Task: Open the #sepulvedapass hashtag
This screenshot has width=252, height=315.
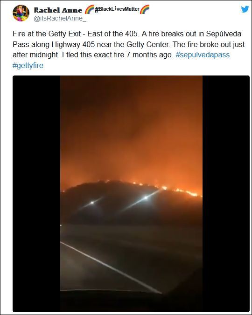Action: pyautogui.click(x=203, y=55)
